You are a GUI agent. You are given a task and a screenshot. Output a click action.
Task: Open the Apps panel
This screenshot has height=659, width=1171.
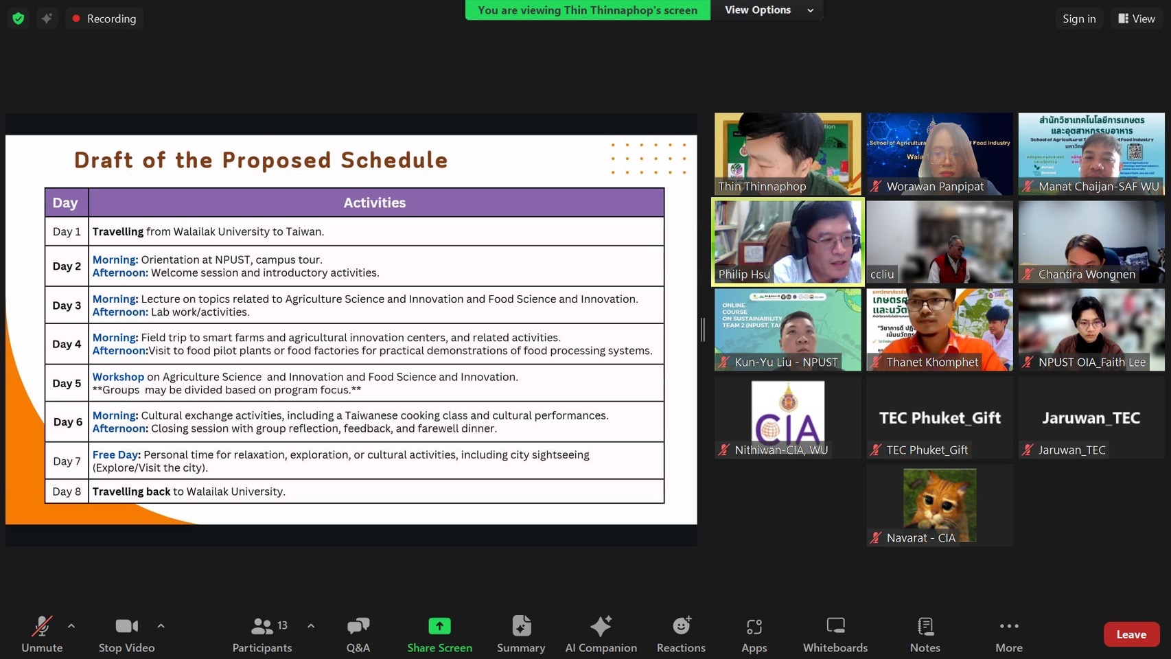click(x=754, y=634)
